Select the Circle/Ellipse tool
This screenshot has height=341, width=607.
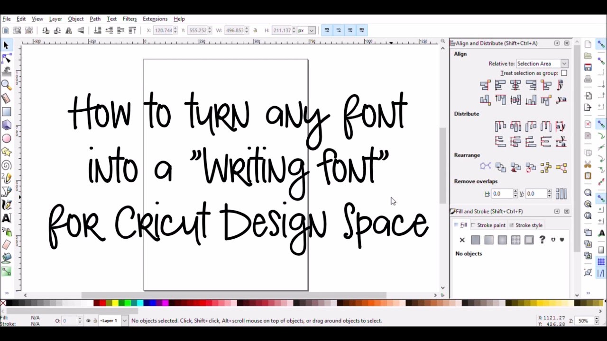pyautogui.click(x=6, y=138)
